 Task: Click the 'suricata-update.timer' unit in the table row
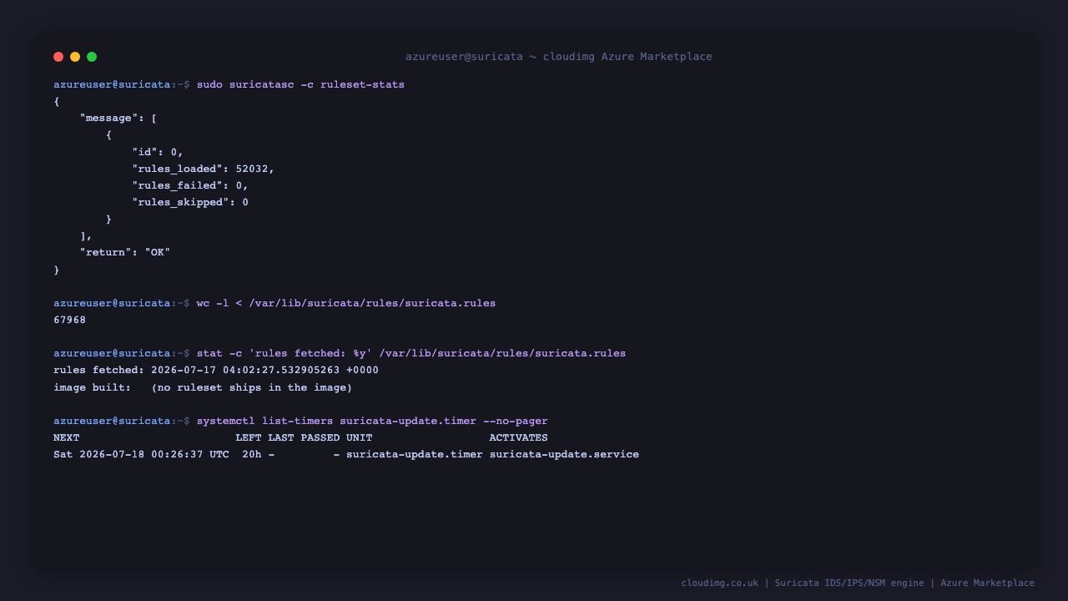coord(415,454)
